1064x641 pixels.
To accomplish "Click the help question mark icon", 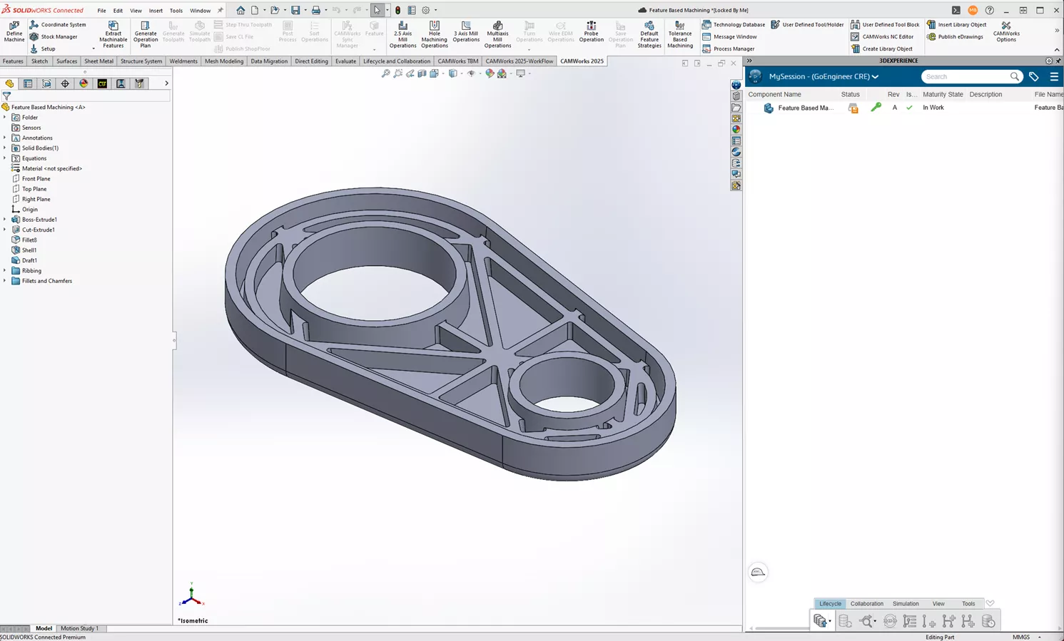I will (x=989, y=10).
